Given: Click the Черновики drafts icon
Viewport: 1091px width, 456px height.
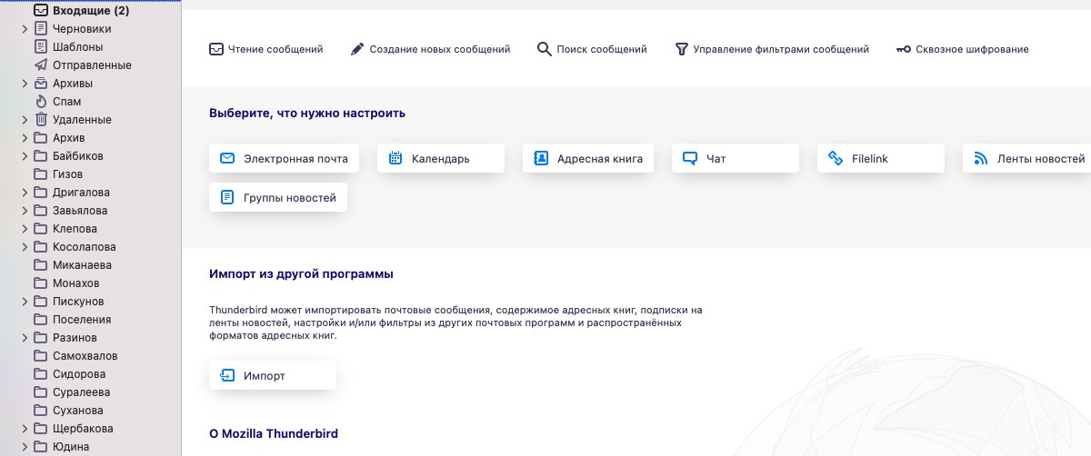Looking at the screenshot, I should point(41,29).
